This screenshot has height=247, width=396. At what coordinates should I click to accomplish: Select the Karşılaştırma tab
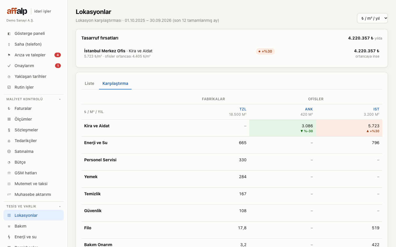(115, 83)
